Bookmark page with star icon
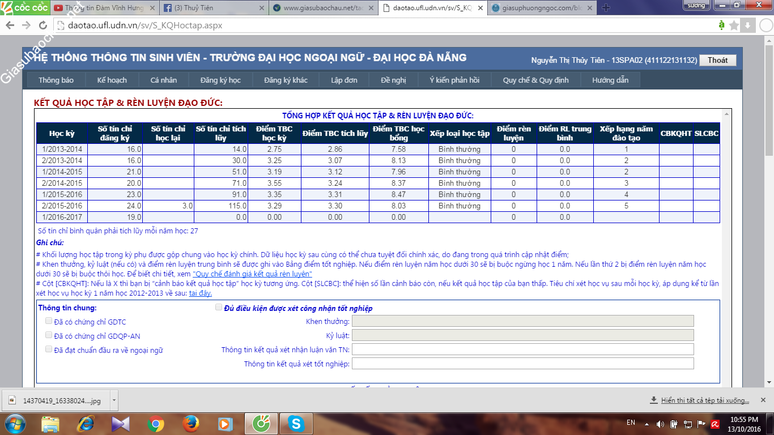Image resolution: width=774 pixels, height=435 pixels. (x=734, y=25)
